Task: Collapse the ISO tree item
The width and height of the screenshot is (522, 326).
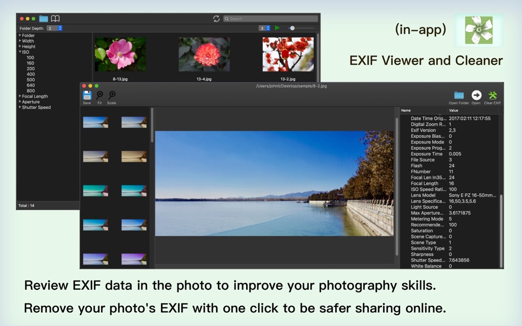Action: [x=20, y=52]
